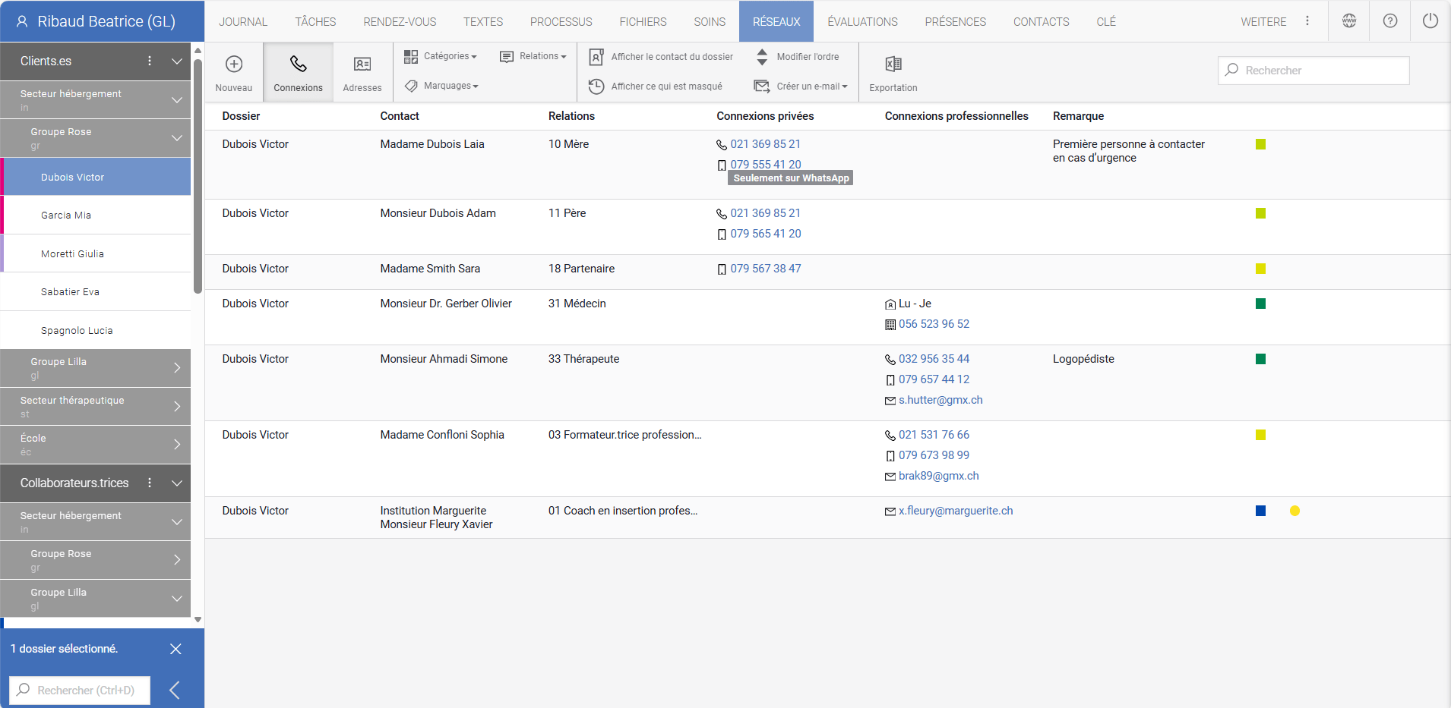The height and width of the screenshot is (708, 1451).
Task: Toggle the Connexions view button
Action: click(298, 72)
